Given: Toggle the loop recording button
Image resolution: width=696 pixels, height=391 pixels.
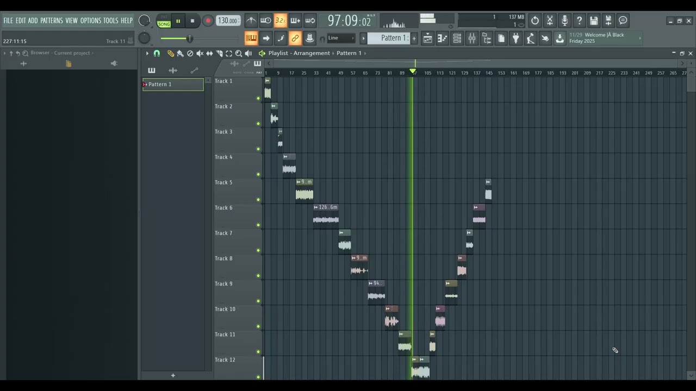Looking at the screenshot, I should point(309,21).
